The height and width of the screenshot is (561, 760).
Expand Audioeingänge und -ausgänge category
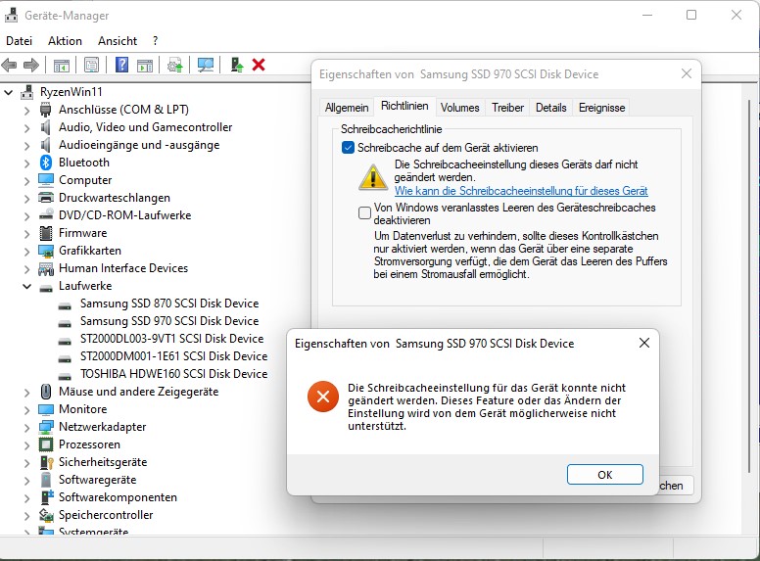[x=27, y=145]
